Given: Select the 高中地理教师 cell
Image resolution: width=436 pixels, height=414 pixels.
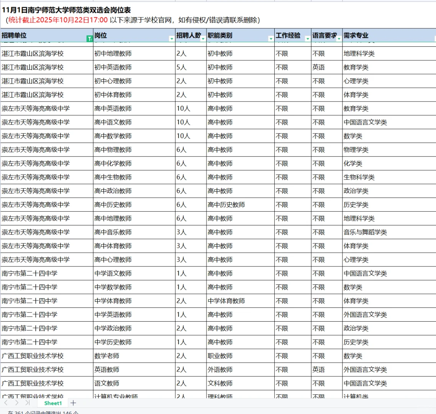Looking at the screenshot, I should (134, 219).
